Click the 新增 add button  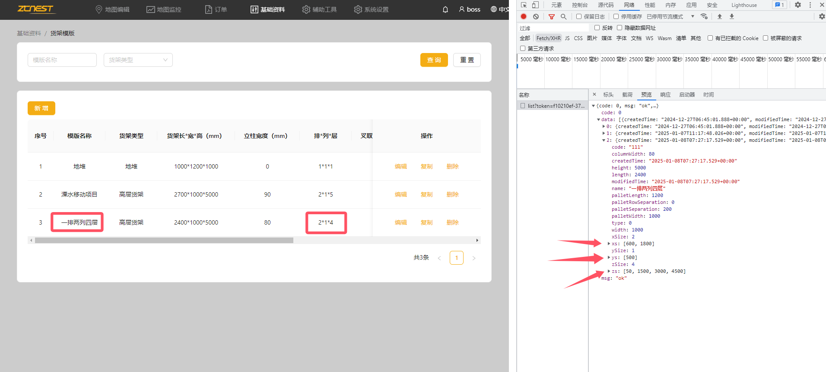click(x=41, y=108)
